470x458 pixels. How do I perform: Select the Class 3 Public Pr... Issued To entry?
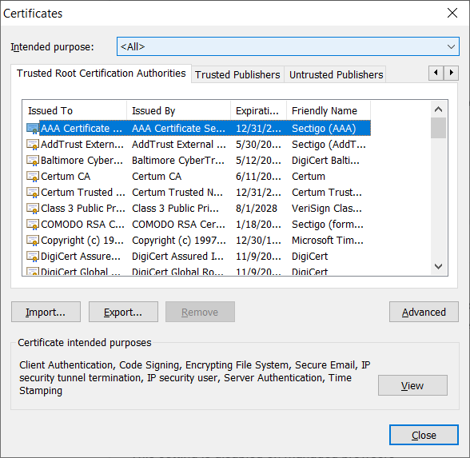(83, 209)
